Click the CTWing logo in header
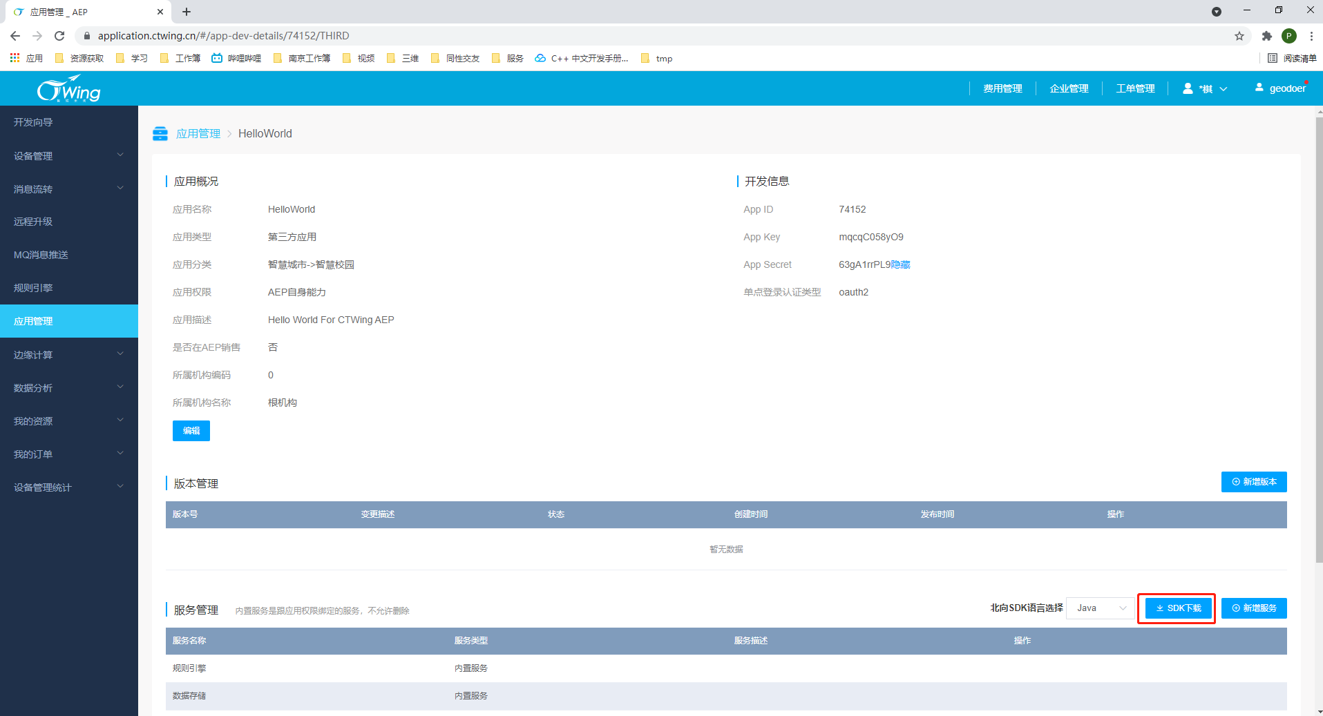The image size is (1323, 716). point(68,89)
